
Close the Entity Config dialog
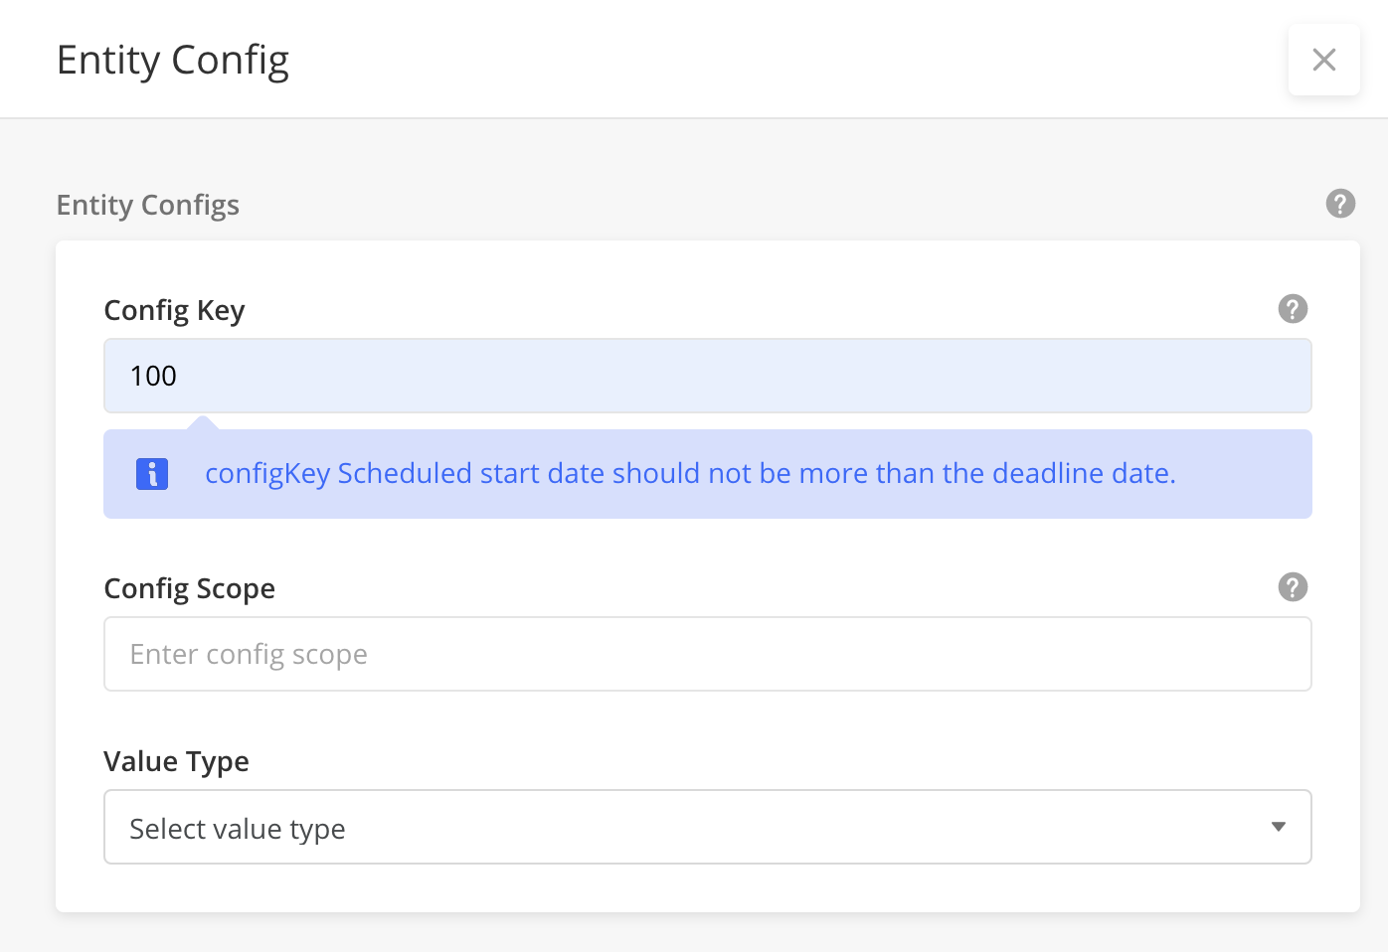pyautogui.click(x=1323, y=60)
